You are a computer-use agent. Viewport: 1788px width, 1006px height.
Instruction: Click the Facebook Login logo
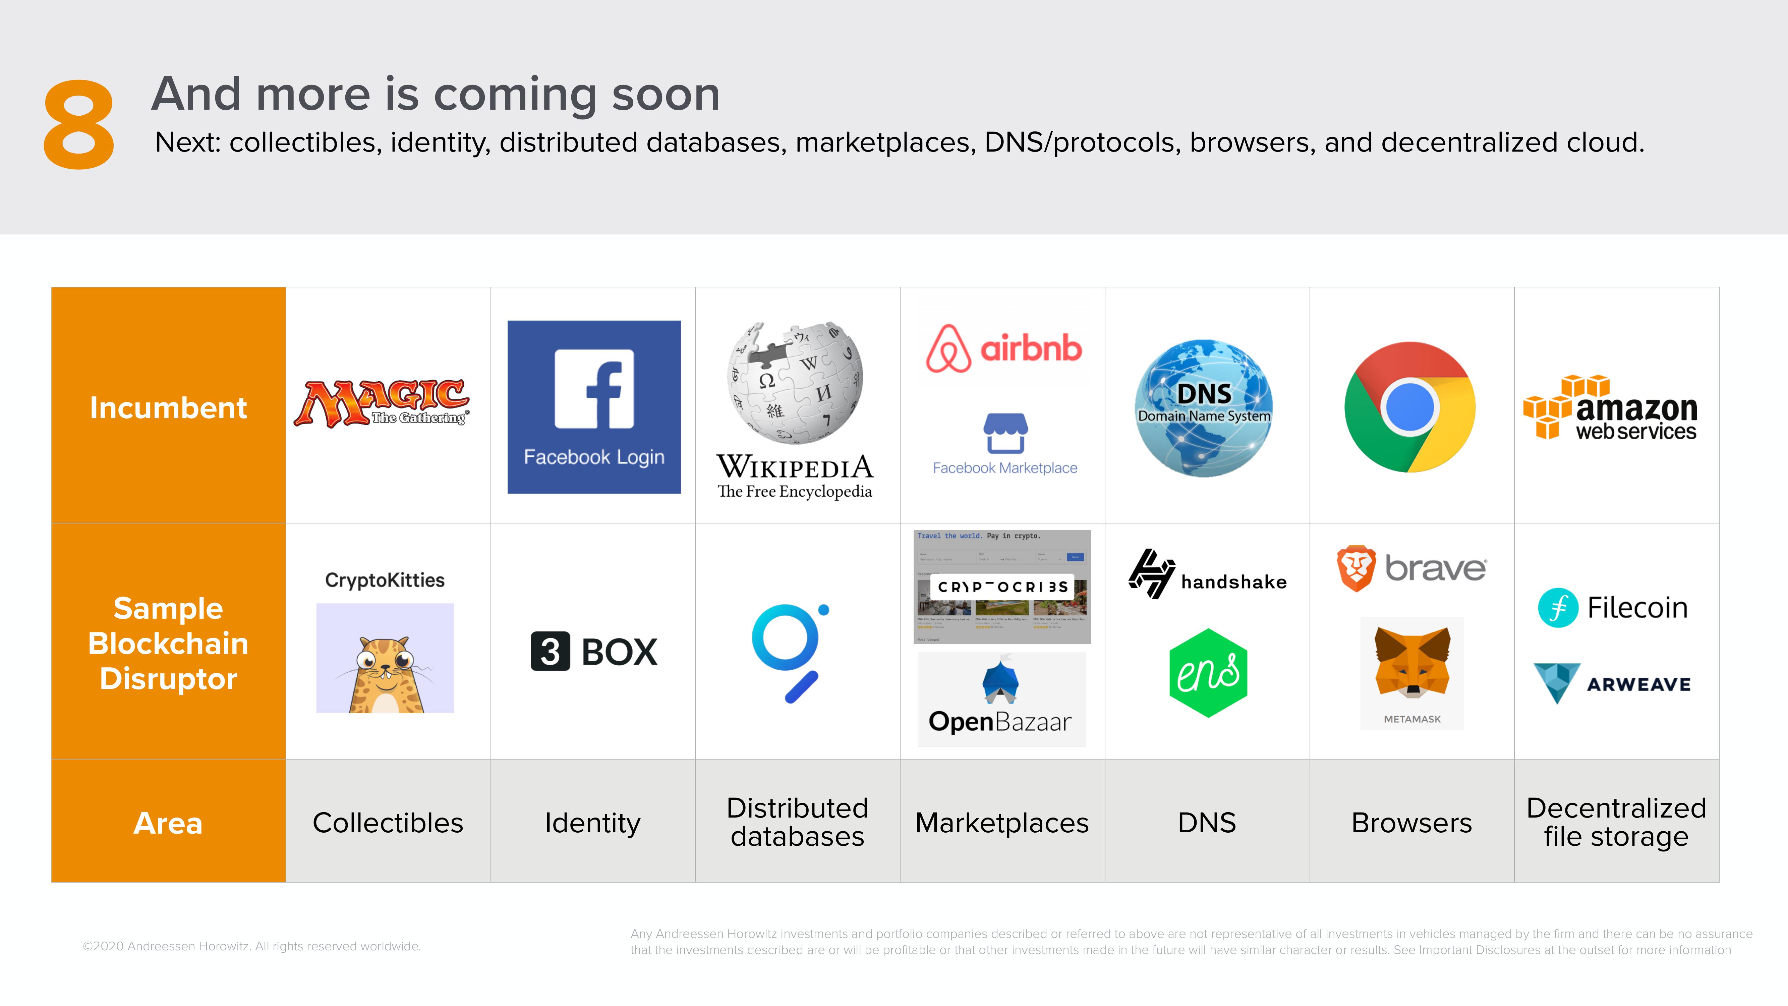pos(594,407)
